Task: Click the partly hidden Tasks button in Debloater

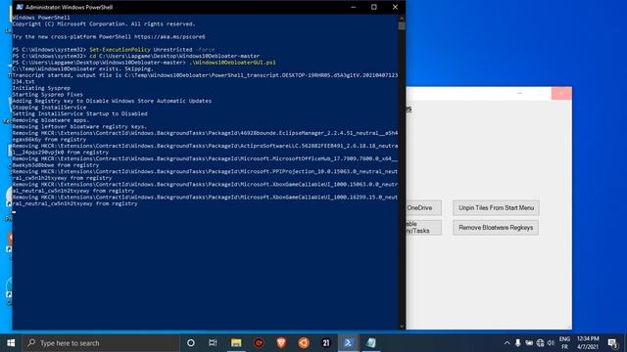Action: tap(423, 228)
